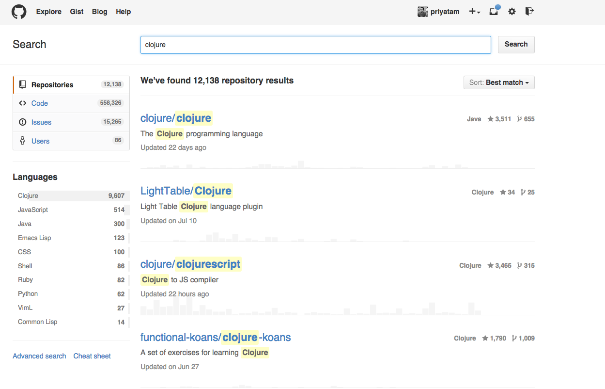This screenshot has height=389, width=605.
Task: Click the Users person icon
Action: coord(22,141)
